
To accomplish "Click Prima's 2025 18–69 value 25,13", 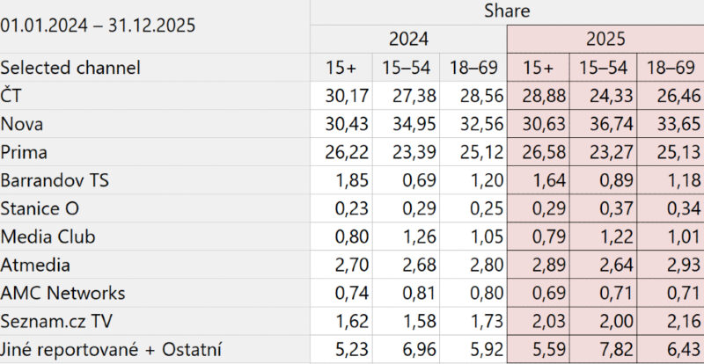I will pyautogui.click(x=672, y=153).
